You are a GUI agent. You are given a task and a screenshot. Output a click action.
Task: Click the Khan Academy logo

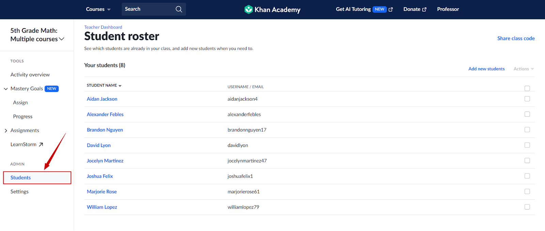click(272, 9)
